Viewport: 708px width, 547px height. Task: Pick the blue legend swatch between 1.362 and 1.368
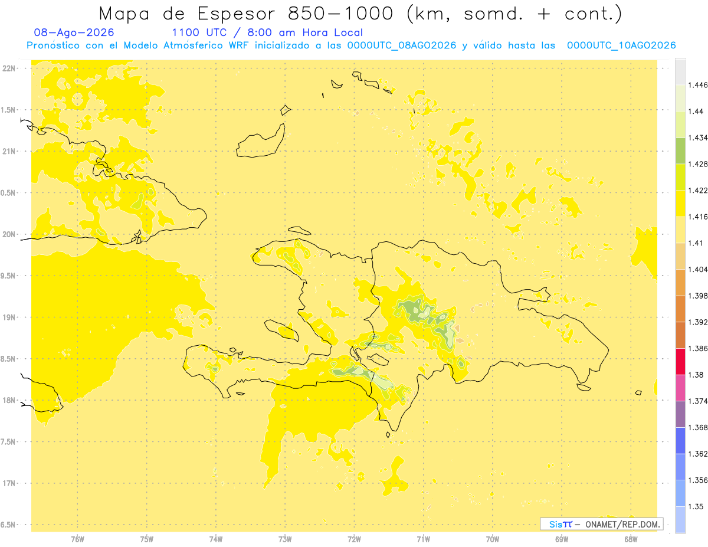point(680,441)
